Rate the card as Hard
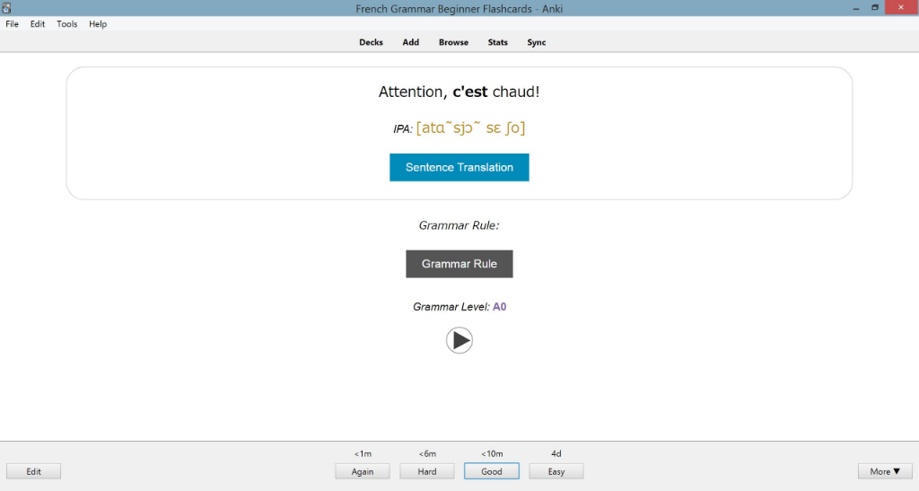This screenshot has height=491, width=919. point(426,471)
